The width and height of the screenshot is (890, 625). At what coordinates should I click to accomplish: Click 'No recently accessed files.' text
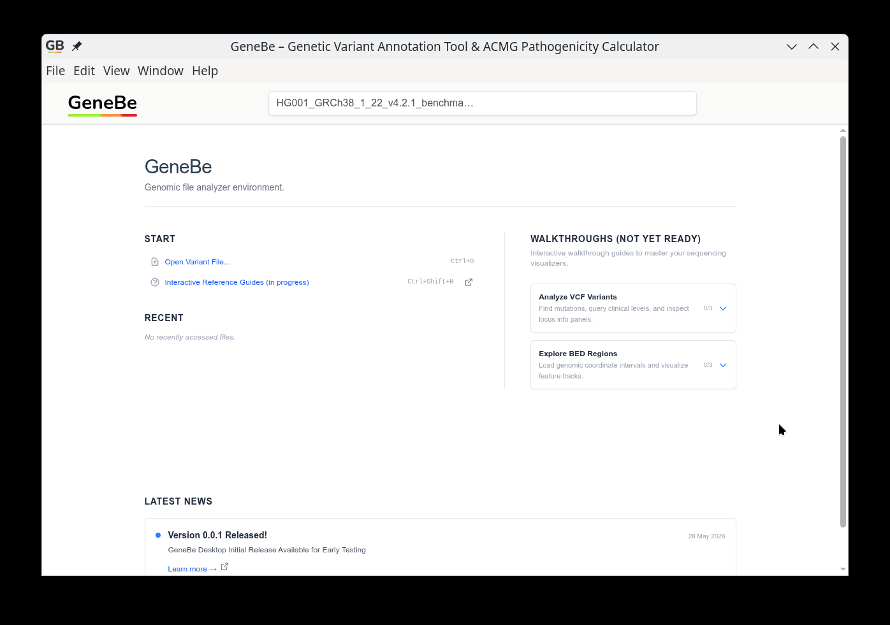pyautogui.click(x=190, y=337)
